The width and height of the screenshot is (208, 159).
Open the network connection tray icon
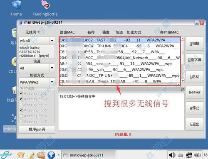[189, 155]
